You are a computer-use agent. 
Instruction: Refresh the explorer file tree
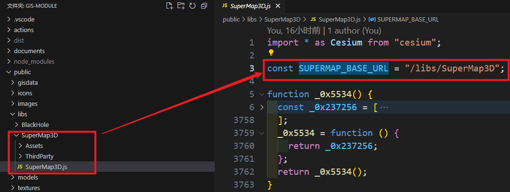(x=192, y=5)
